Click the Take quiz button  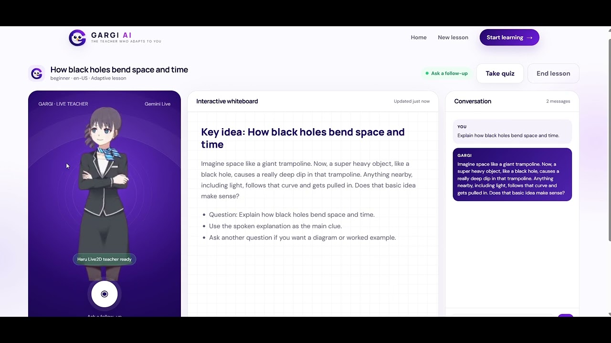[500, 73]
